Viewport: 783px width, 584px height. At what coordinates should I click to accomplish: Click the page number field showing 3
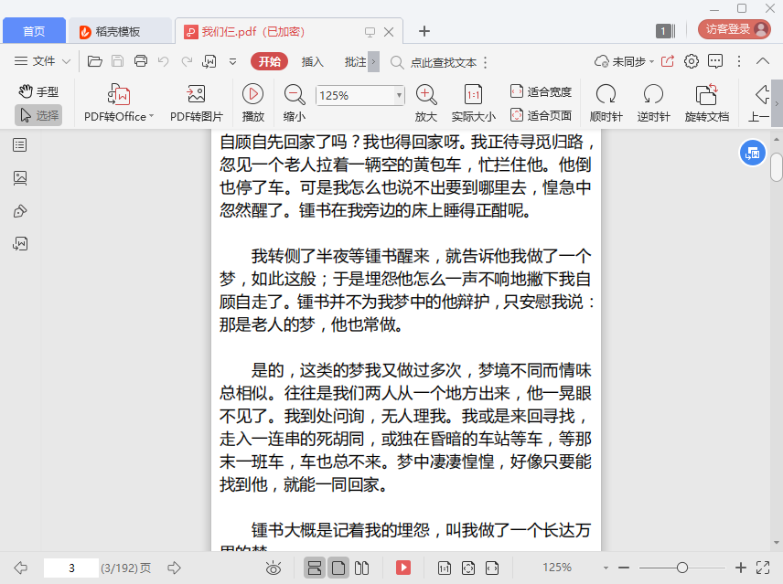[x=71, y=568]
